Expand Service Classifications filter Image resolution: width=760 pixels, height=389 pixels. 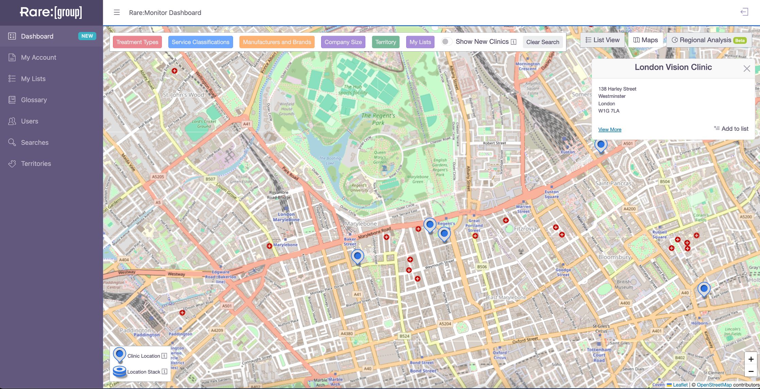click(x=200, y=42)
